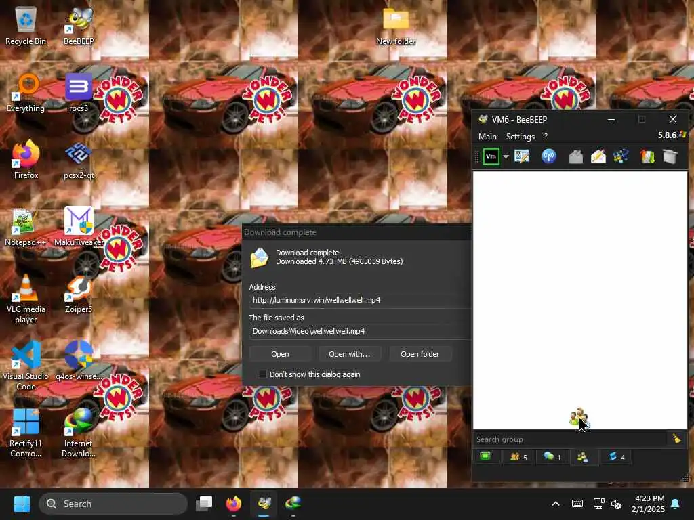Select the MakuTweaker desktop icon
Screen dimensions: 694x520
click(79, 227)
